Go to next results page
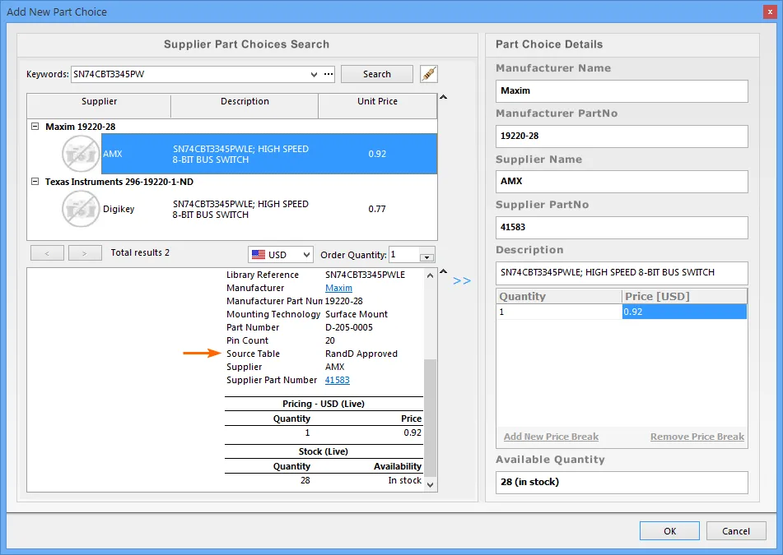The image size is (783, 555). click(85, 252)
